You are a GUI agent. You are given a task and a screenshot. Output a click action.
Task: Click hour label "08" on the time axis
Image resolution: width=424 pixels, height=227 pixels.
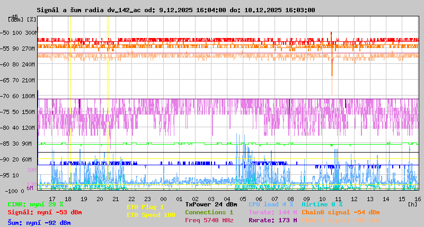pyautogui.click(x=290, y=199)
